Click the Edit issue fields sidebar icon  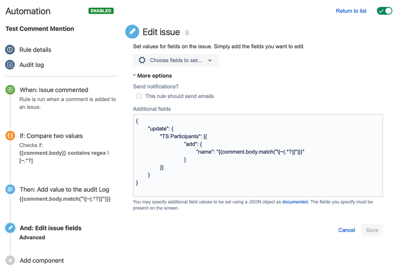pyautogui.click(x=10, y=228)
